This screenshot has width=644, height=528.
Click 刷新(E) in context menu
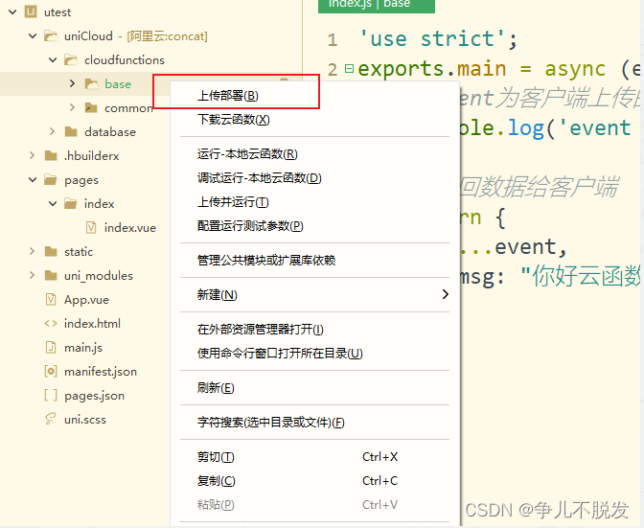click(314, 387)
